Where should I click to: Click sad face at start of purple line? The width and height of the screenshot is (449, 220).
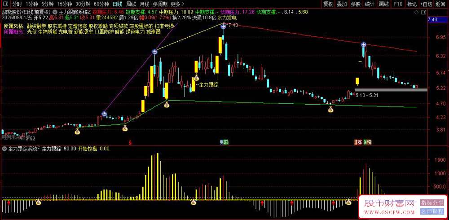coord(104,114)
